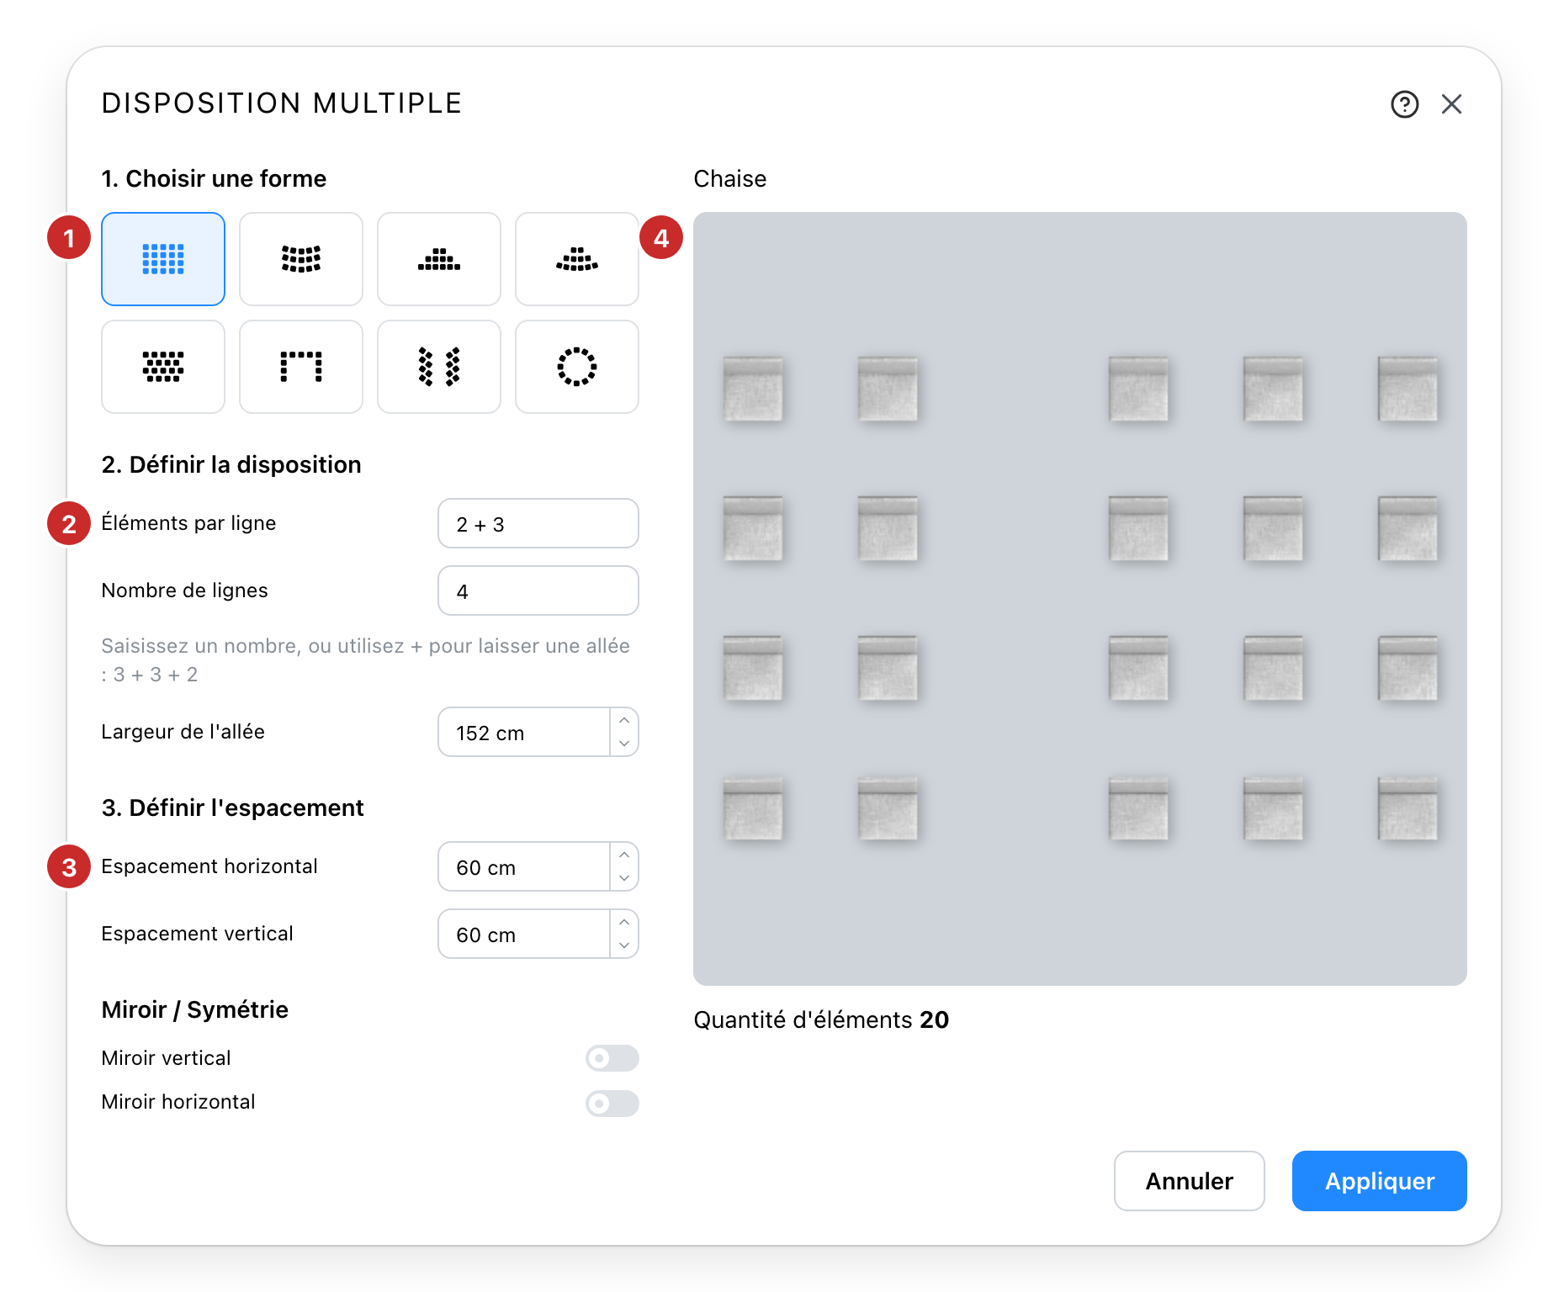Click the Annuler button
The height and width of the screenshot is (1292, 1548).
pyautogui.click(x=1190, y=1181)
